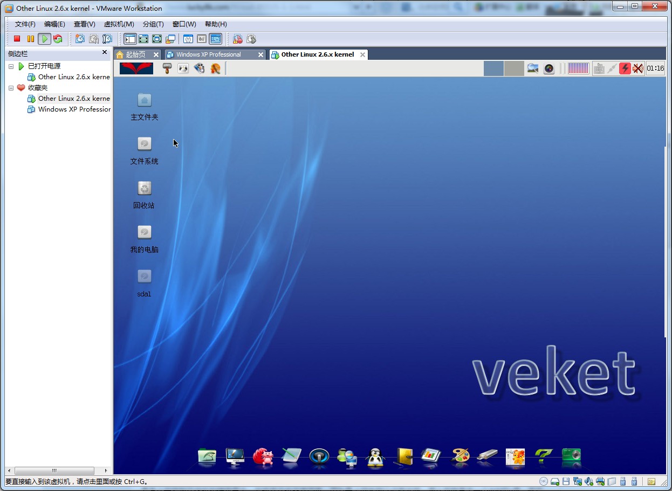Open the 虚拟机(M) menu
Screen dimensions: 672x491
coord(119,24)
